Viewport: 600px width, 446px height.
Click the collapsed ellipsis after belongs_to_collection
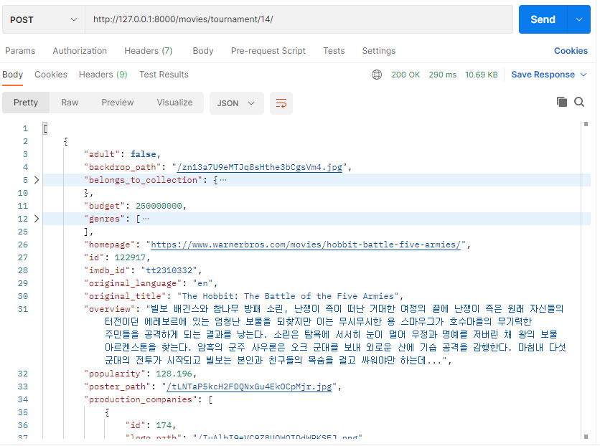pyautogui.click(x=223, y=180)
